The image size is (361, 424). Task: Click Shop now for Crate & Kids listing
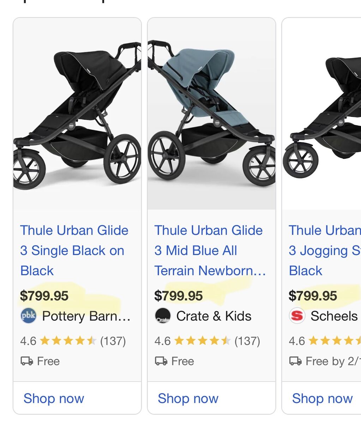pos(188,398)
